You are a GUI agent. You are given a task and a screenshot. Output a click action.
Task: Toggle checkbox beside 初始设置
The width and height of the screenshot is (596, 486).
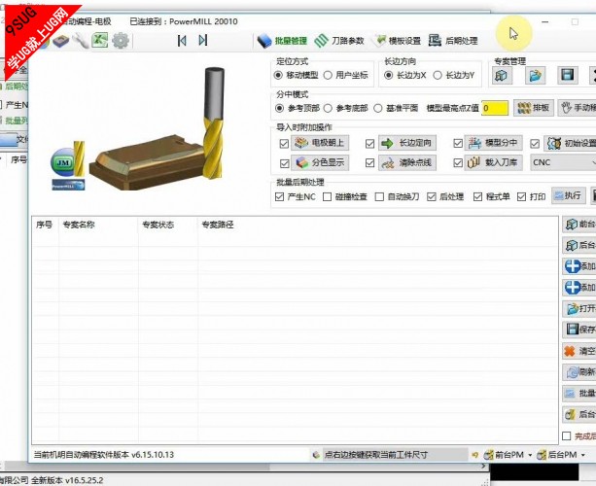[x=535, y=144]
